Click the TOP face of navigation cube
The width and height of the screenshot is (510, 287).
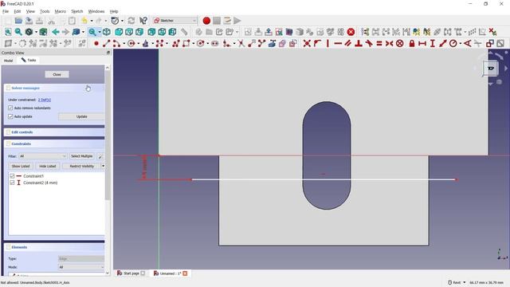coord(491,69)
